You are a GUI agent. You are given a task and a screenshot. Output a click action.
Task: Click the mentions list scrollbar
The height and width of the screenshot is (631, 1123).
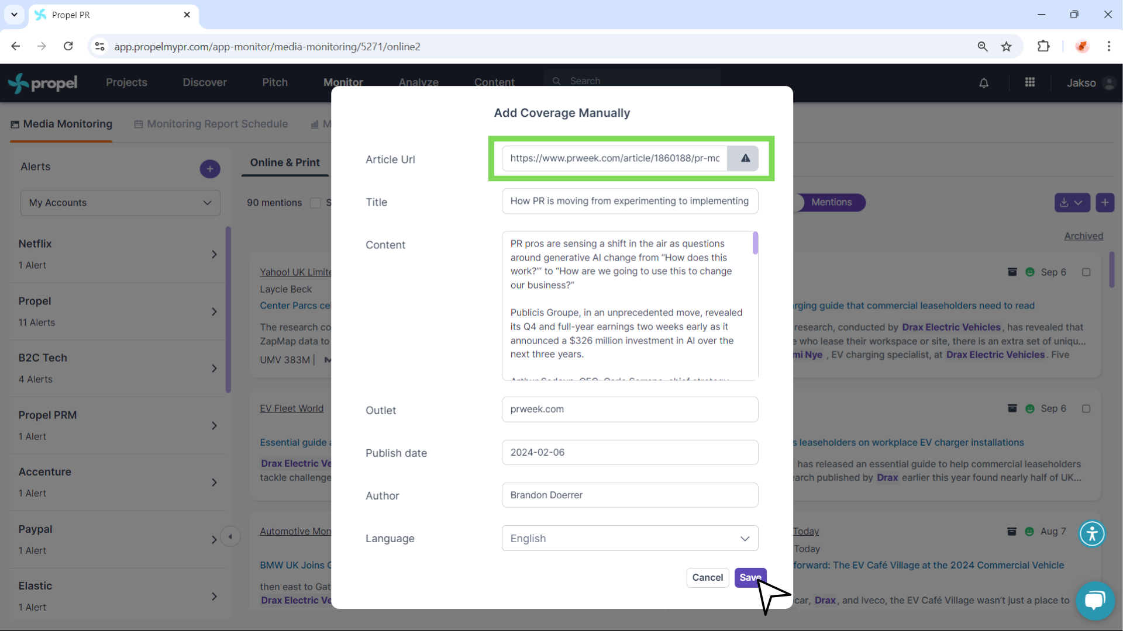click(x=1112, y=269)
